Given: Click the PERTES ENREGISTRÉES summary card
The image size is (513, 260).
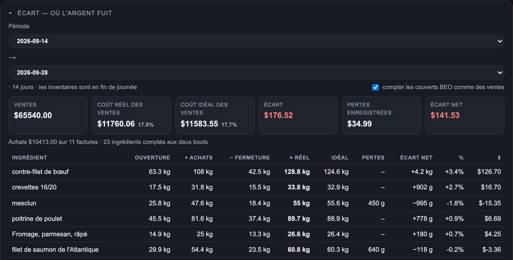Looking at the screenshot, I should (x=381, y=115).
